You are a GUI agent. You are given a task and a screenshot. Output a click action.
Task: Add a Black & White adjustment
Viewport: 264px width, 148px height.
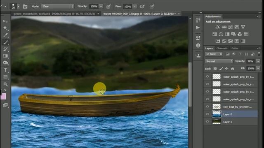point(227,34)
